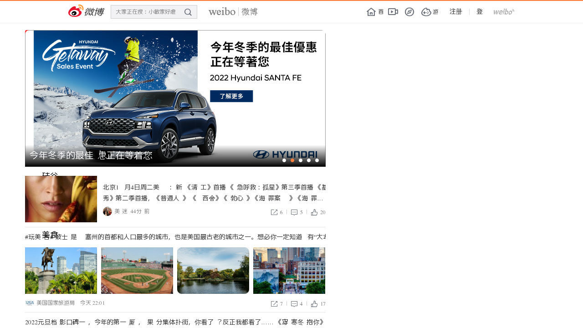
Task: Click the 44分前 post timestamp
Action: point(140,211)
